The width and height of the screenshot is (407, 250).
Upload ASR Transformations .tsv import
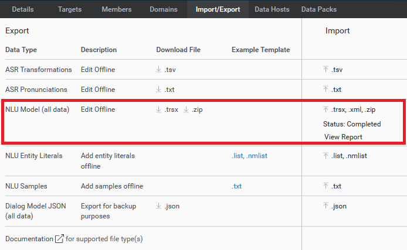(x=333, y=70)
